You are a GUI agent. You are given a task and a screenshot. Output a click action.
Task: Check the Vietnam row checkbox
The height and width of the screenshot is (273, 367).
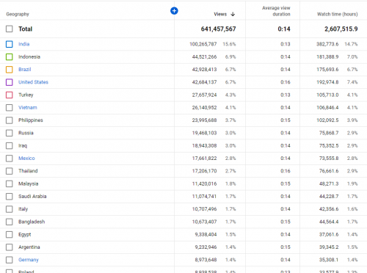pos(10,108)
